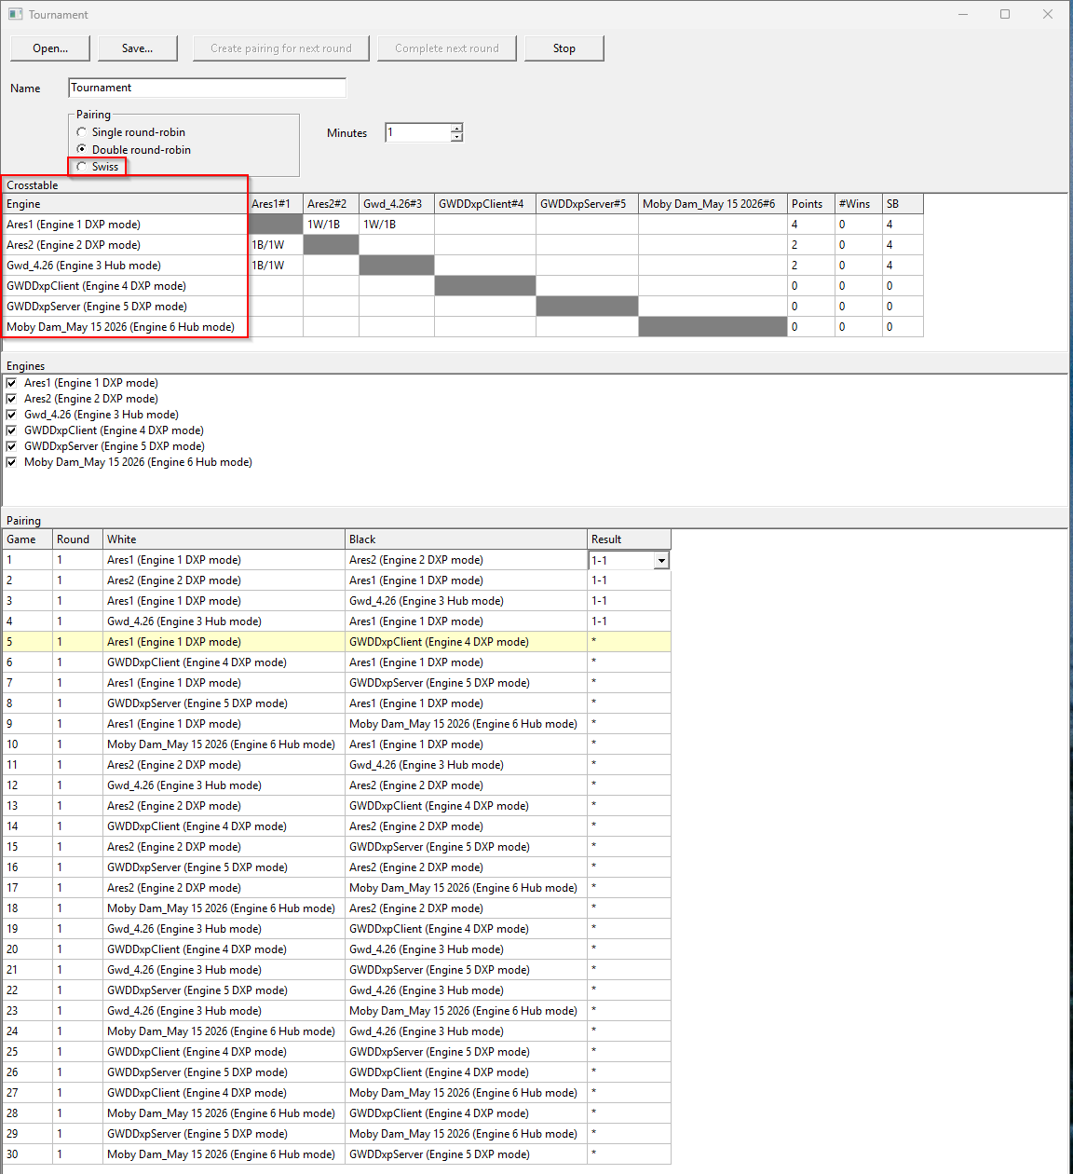Click White player cell of game 30
Screen dimensions: 1073x1174
point(224,1154)
